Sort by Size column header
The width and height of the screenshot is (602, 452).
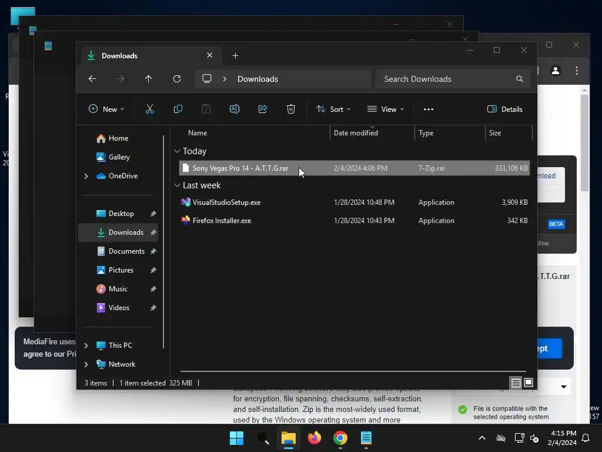(495, 133)
